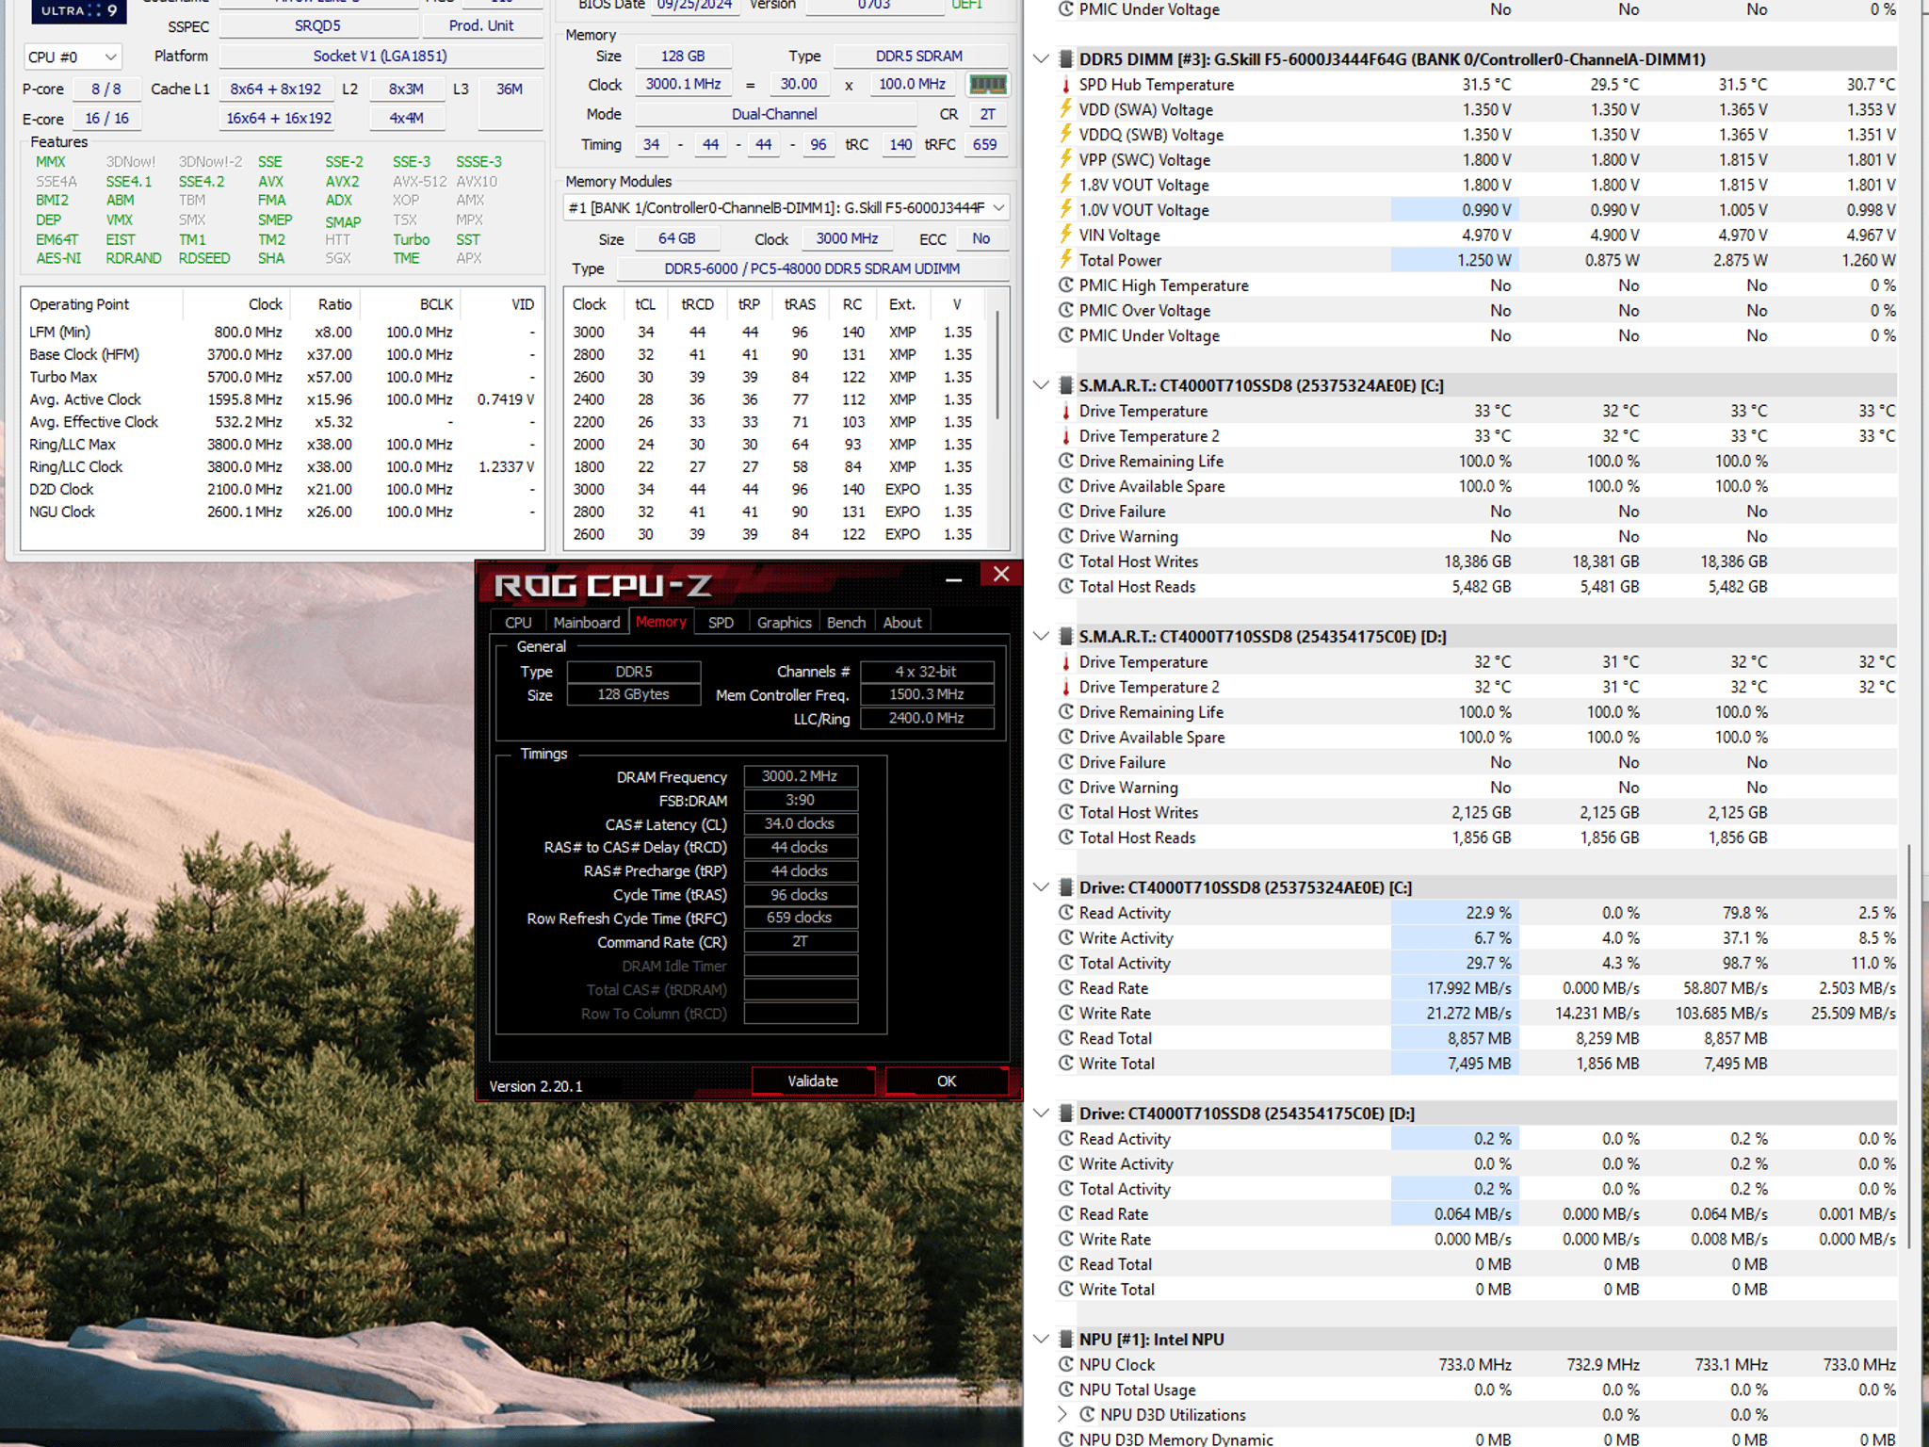Click the lightning icon for 1.8V VOUT Voltage
The width and height of the screenshot is (1929, 1447).
[x=1065, y=185]
